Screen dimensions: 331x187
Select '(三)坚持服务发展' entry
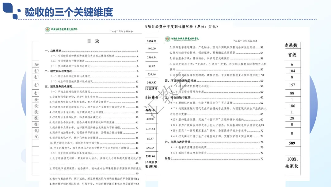(217, 119)
